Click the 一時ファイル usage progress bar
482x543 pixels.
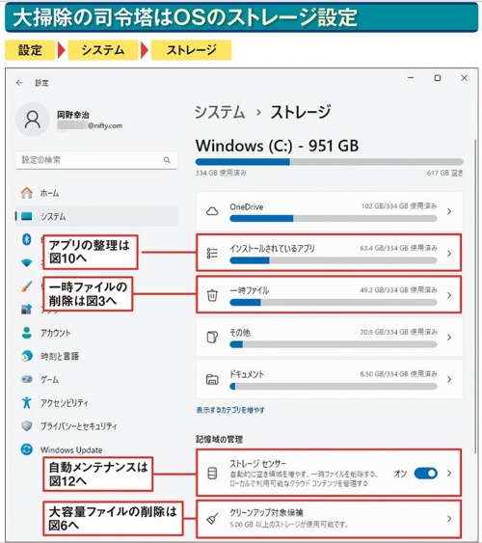334,302
